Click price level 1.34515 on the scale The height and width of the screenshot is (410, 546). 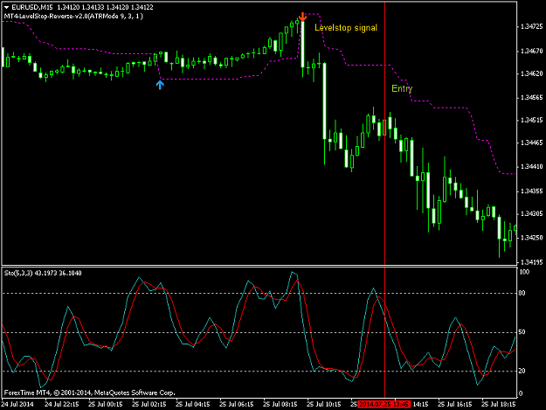[x=531, y=120]
